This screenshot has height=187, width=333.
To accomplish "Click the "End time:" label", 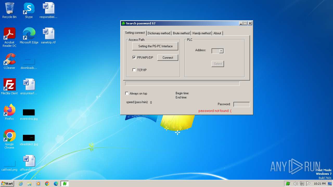I will point(181,97).
